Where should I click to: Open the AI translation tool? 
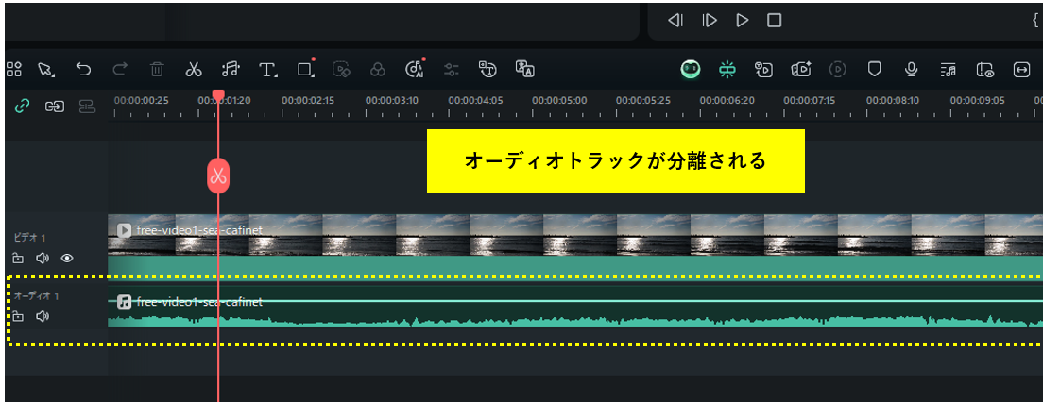525,69
